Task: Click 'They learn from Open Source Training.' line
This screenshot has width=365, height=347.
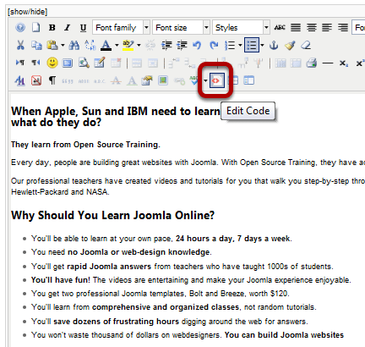Action: [85, 145]
